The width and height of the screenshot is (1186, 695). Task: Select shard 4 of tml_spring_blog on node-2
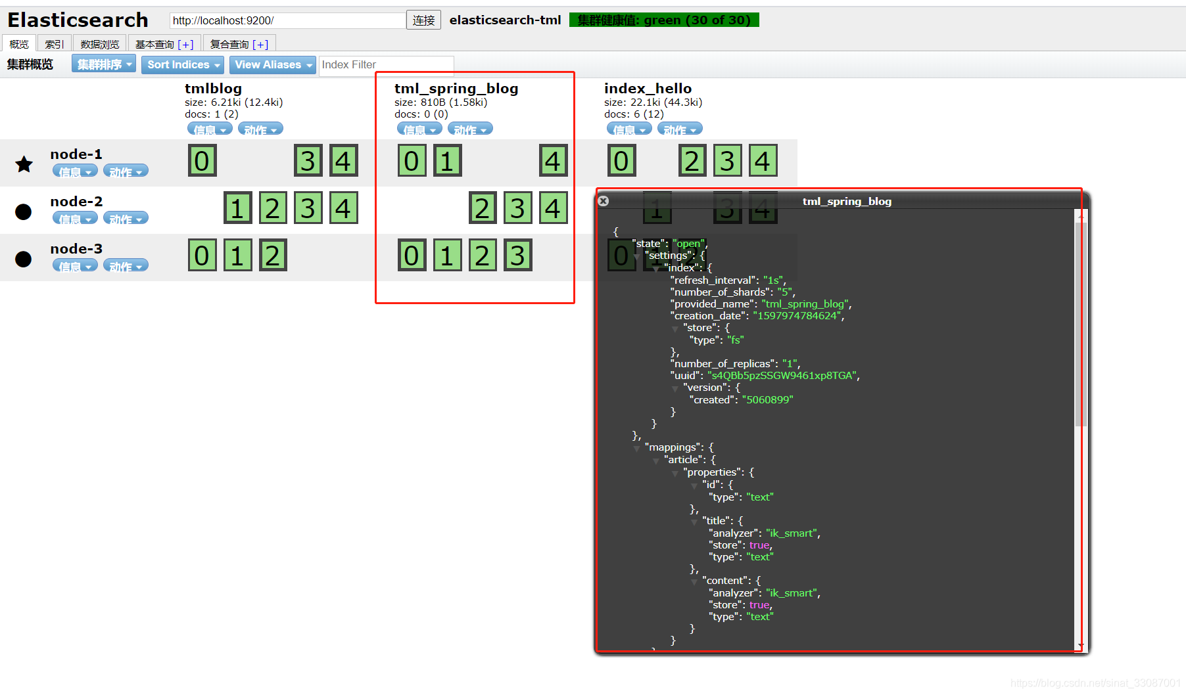click(x=553, y=208)
